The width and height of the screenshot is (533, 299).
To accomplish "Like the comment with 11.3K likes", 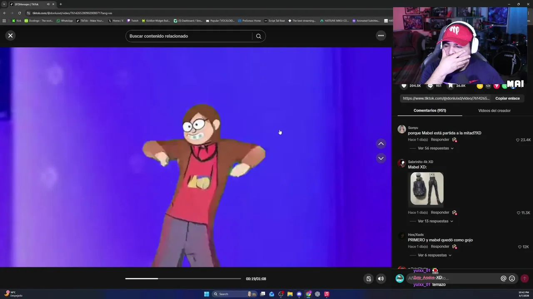I will [518, 213].
